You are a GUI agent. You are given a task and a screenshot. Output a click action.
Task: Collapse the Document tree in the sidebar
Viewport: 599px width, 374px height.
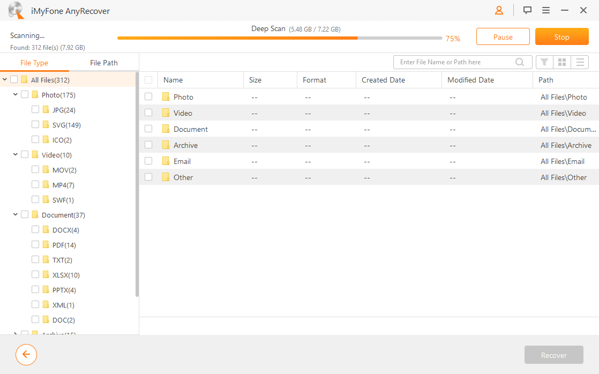[x=15, y=214]
